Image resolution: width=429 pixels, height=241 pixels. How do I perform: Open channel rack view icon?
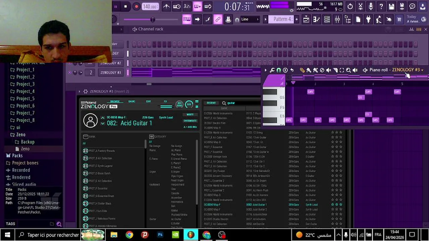point(327,19)
